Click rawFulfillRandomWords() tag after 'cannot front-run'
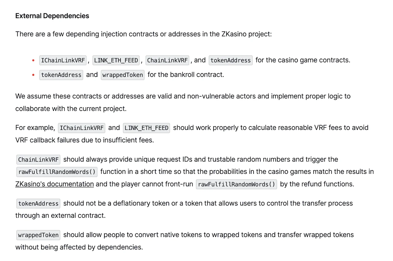Viewport: 393px width, 261px height. pyautogui.click(x=236, y=184)
